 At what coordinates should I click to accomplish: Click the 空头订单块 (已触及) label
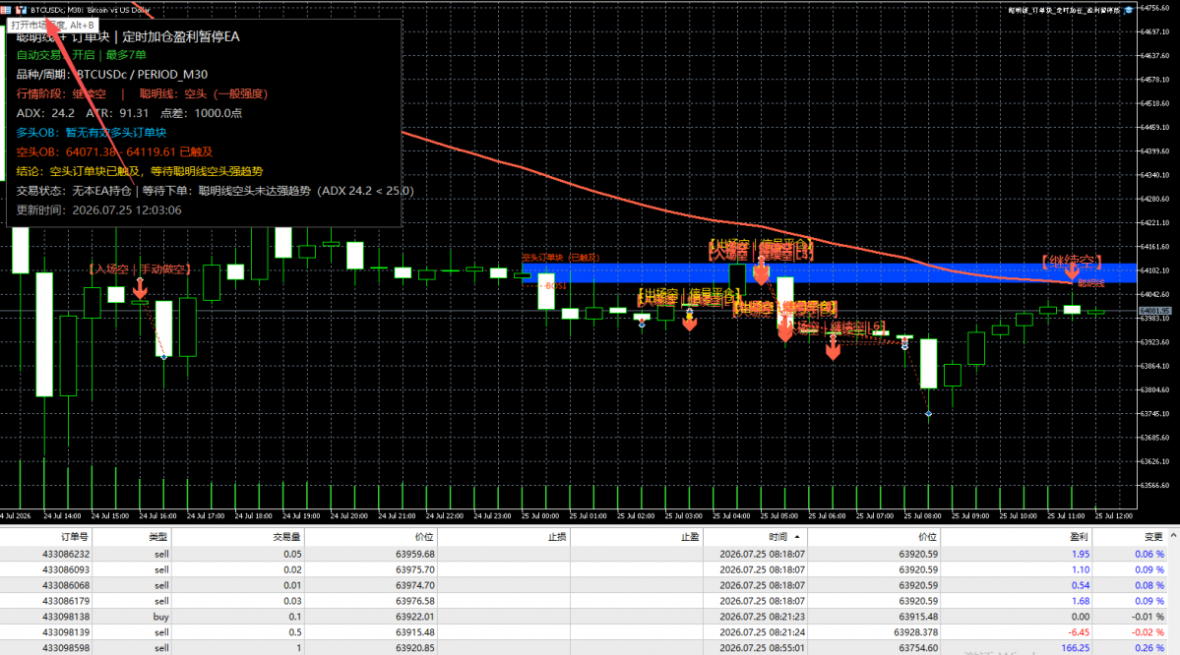click(560, 258)
